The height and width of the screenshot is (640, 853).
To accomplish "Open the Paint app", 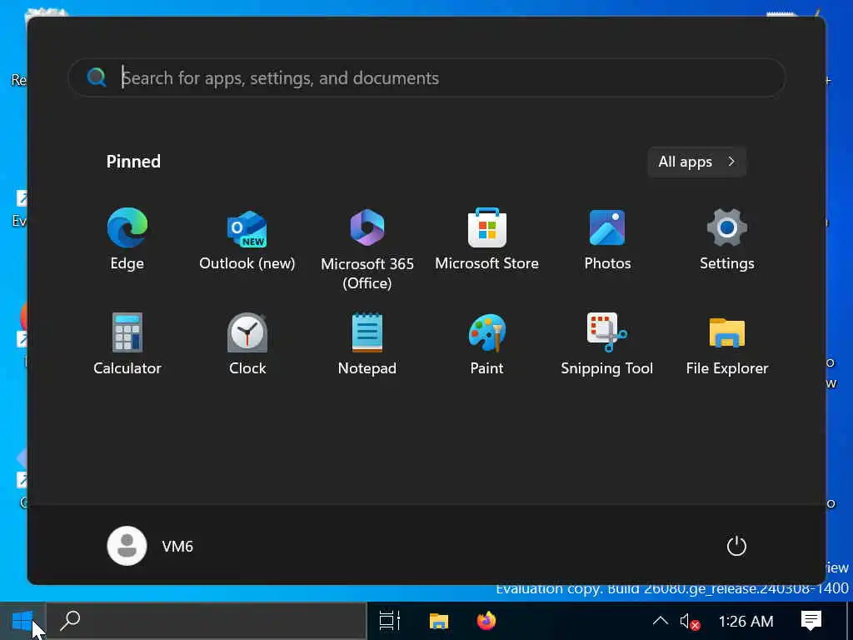I will pyautogui.click(x=486, y=342).
